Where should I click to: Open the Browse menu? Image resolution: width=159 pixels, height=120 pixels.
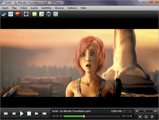point(60,8)
